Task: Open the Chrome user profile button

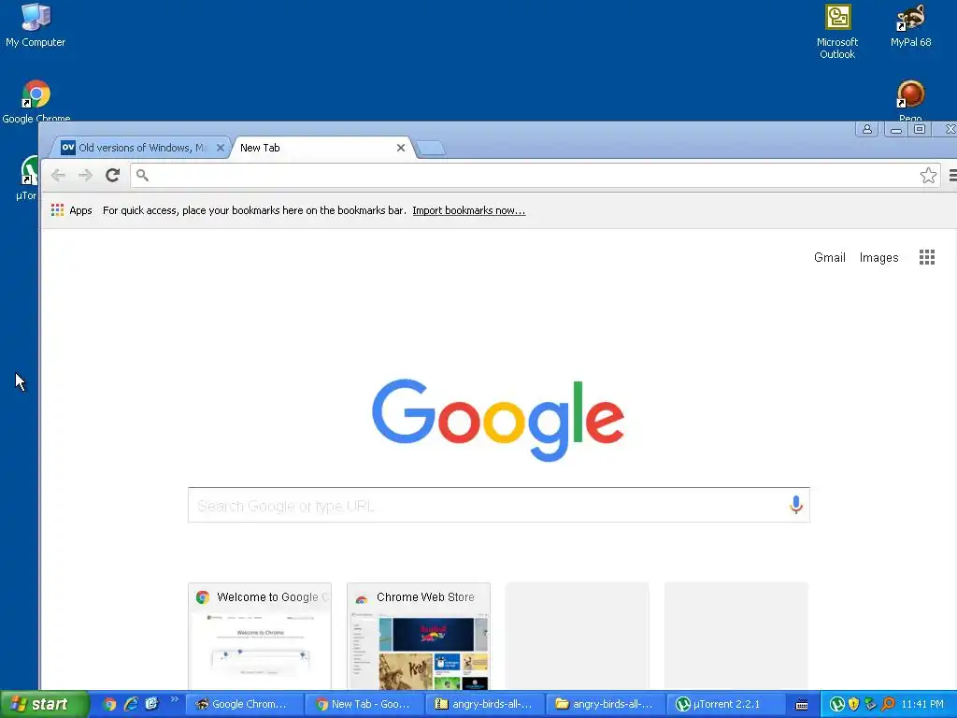Action: pyautogui.click(x=866, y=129)
